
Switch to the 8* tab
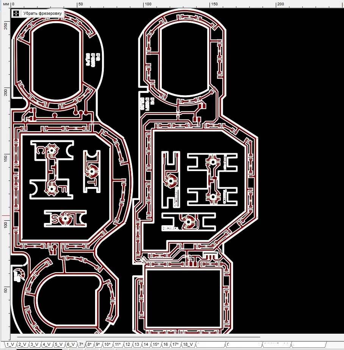(89, 345)
